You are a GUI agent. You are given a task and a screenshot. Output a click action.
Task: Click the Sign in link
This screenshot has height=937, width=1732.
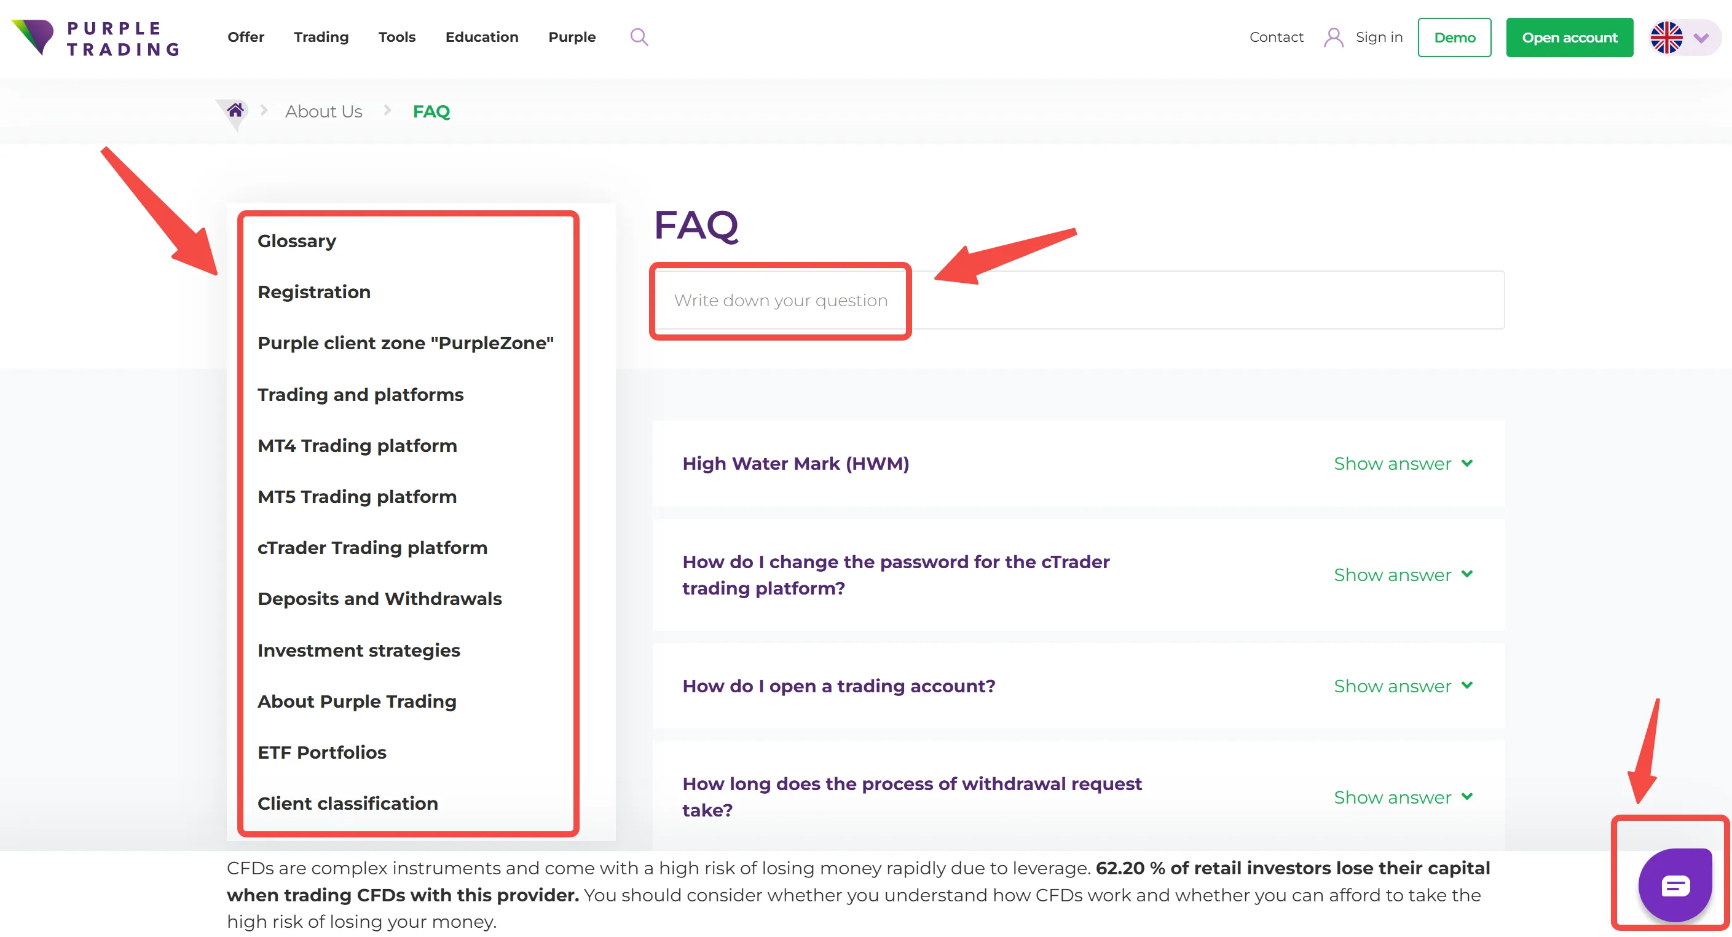pos(1379,37)
